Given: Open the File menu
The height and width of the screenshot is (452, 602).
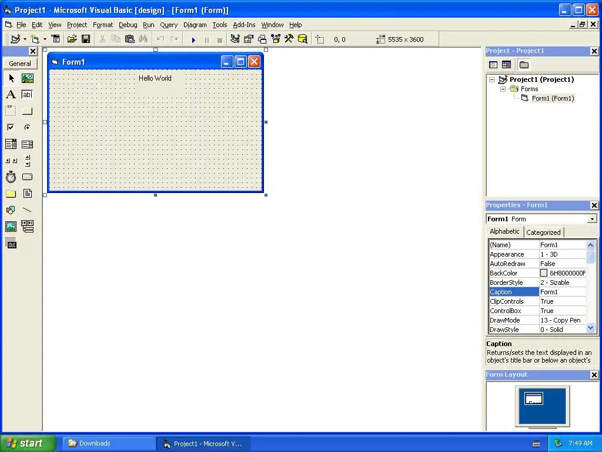Looking at the screenshot, I should 21,25.
